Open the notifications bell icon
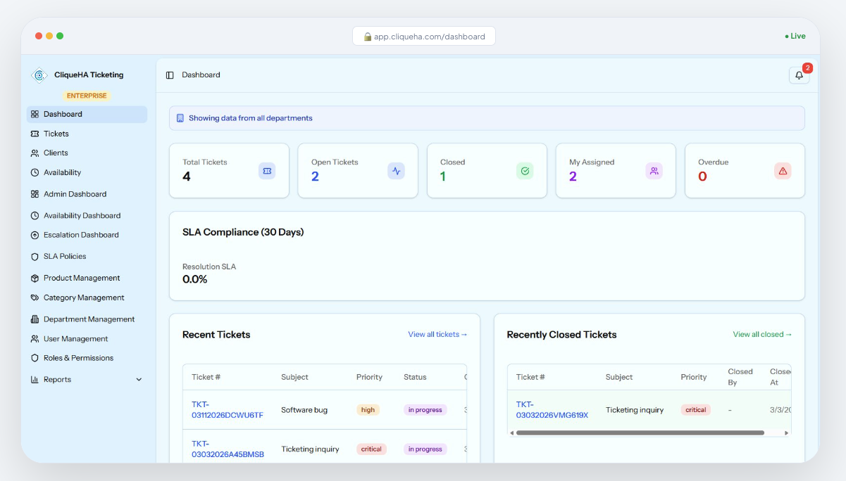The width and height of the screenshot is (846, 481). tap(799, 75)
